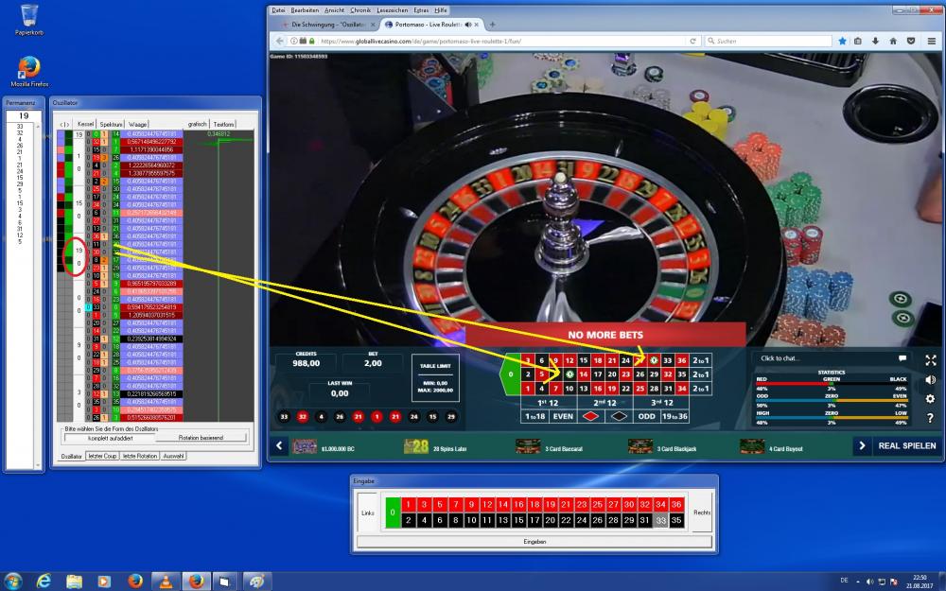The width and height of the screenshot is (946, 591).
Task: Bookmark this page with the star icon
Action: click(x=842, y=41)
